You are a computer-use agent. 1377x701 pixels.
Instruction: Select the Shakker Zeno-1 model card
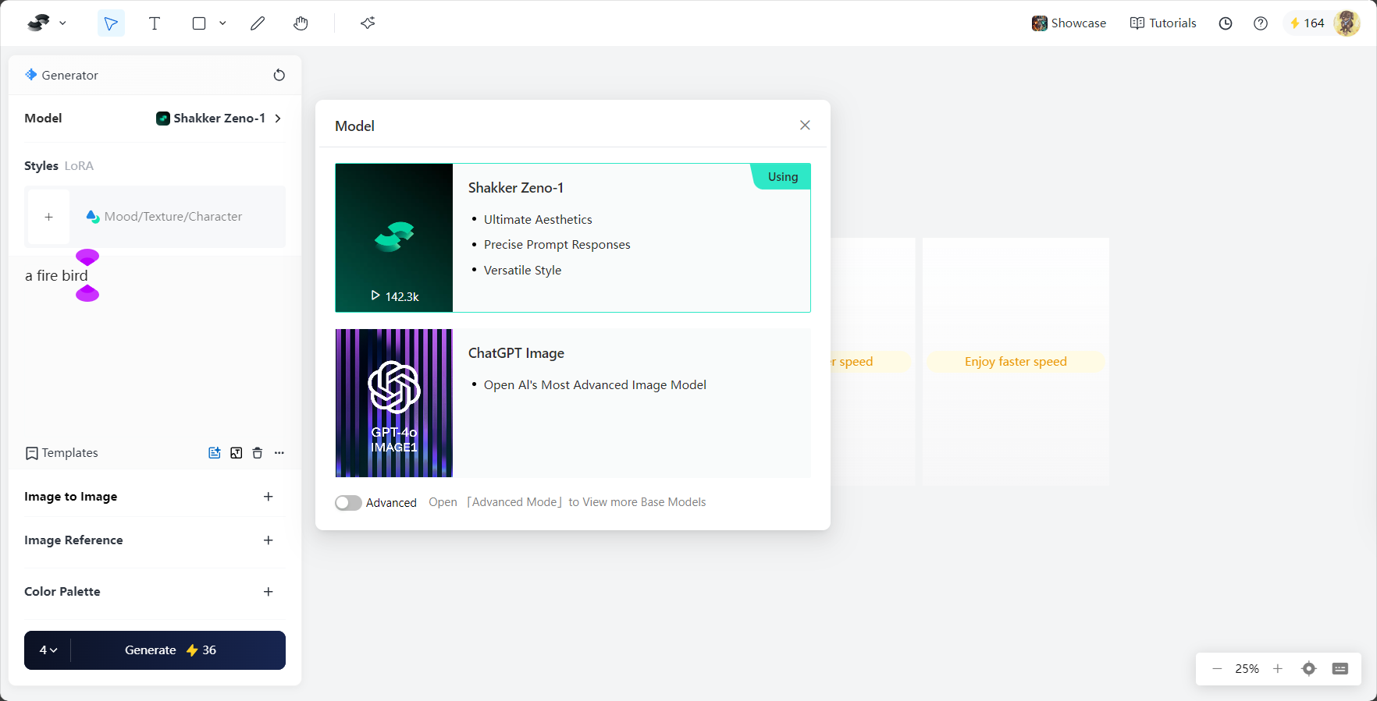coord(573,238)
